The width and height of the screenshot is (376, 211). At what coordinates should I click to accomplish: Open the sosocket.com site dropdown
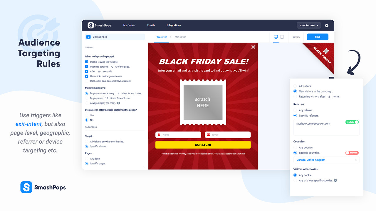tap(309, 25)
